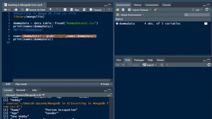
Task: Maximize the Plots pane
Action: (x=208, y=60)
